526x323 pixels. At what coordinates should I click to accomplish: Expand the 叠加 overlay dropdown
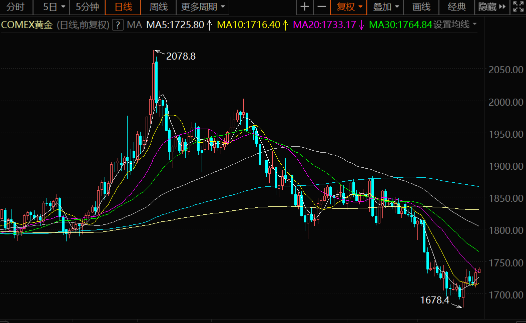point(385,7)
